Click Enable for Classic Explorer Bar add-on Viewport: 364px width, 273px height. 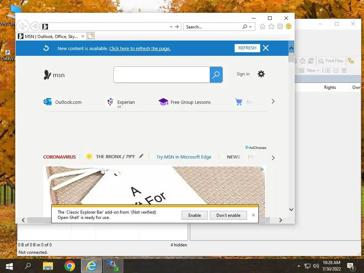(194, 215)
